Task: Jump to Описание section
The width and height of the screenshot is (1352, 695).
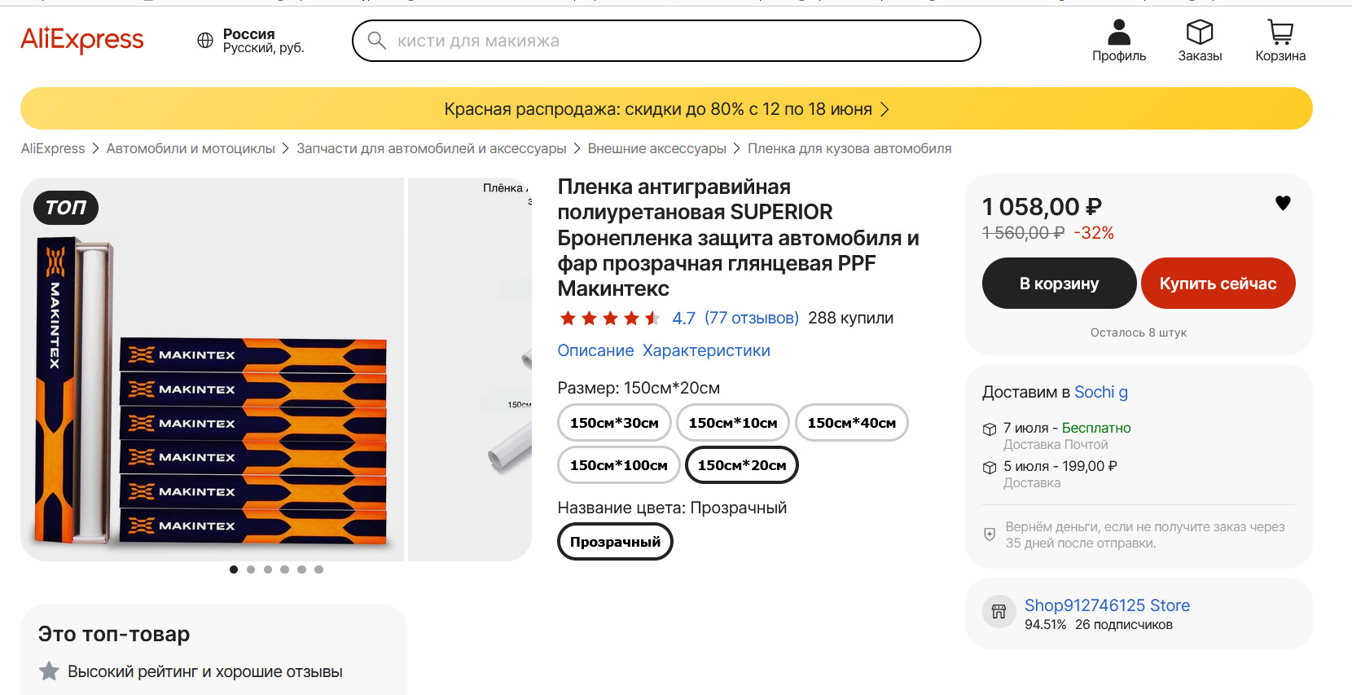Action: point(595,350)
